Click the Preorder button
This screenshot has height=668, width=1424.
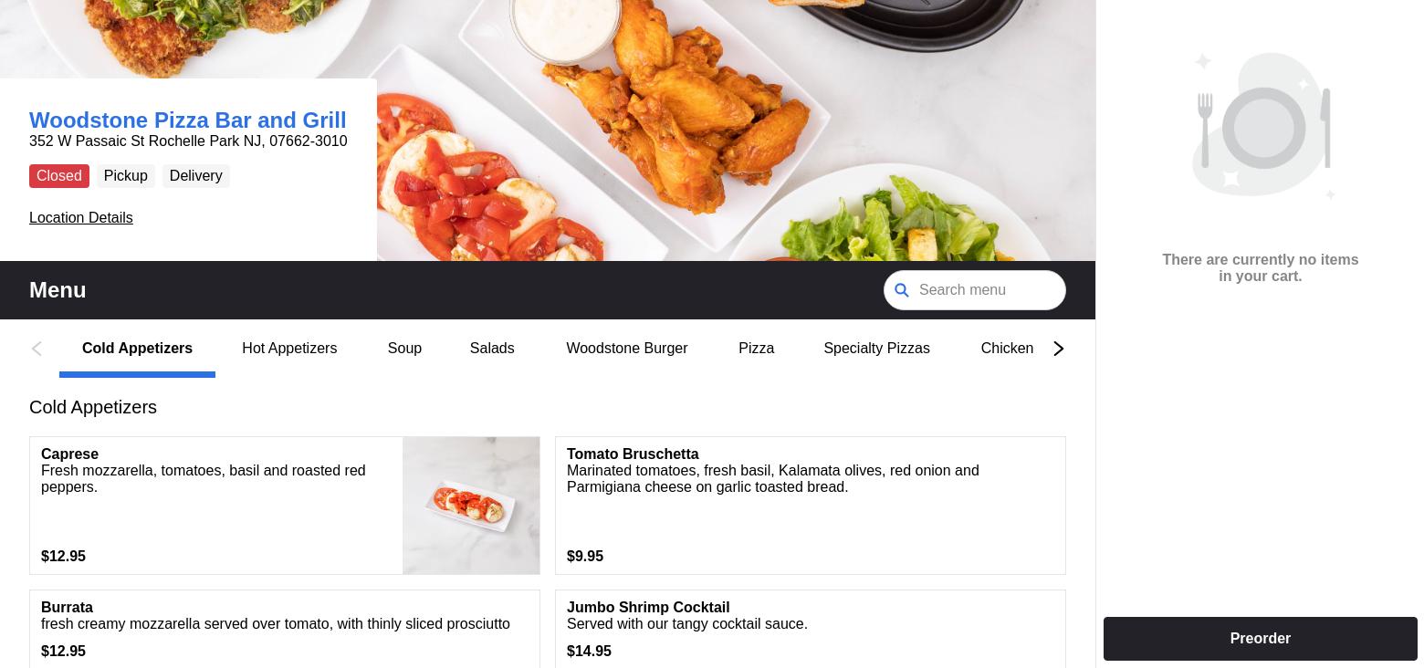(1260, 639)
